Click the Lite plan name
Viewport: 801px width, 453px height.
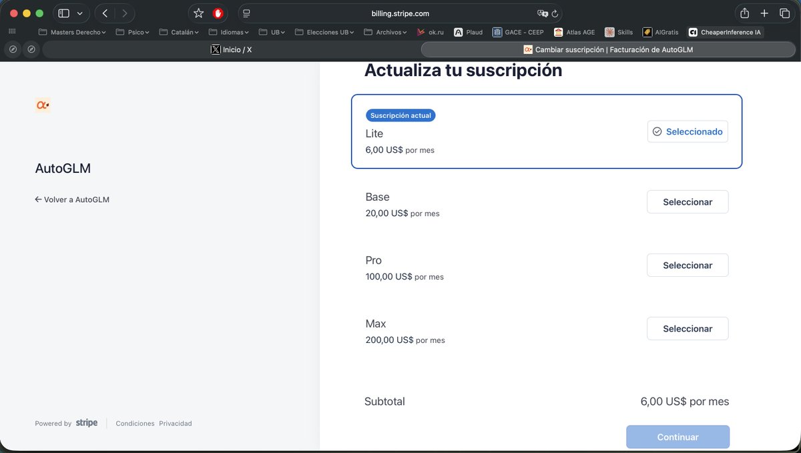click(x=374, y=133)
